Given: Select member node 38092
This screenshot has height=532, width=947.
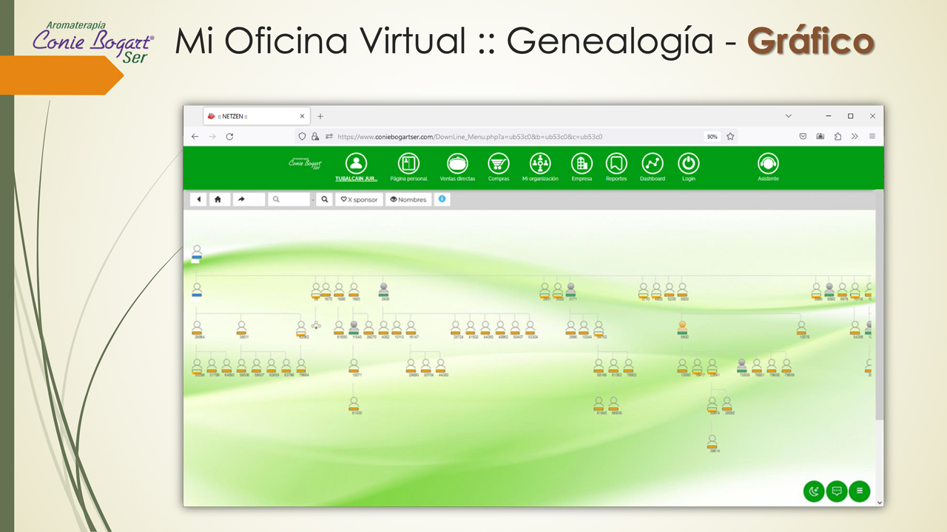Looking at the screenshot, I should coord(727,405).
